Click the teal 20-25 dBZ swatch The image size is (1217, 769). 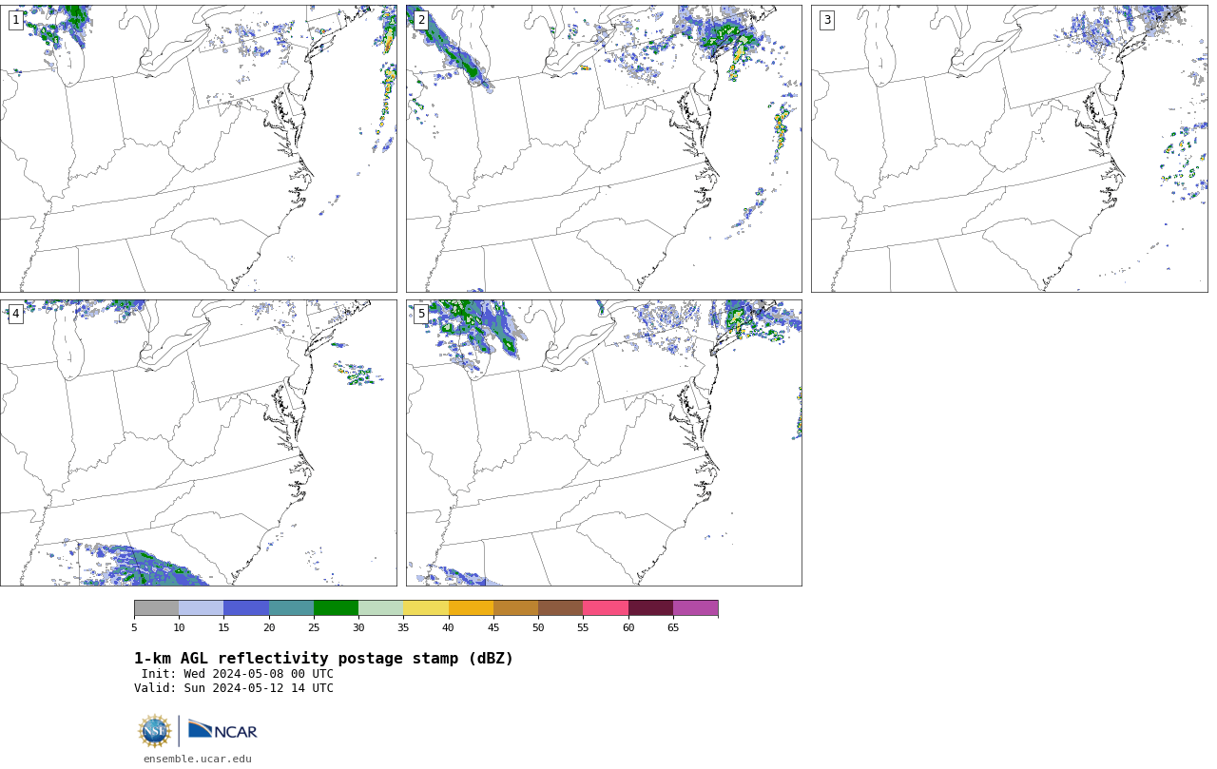(291, 608)
